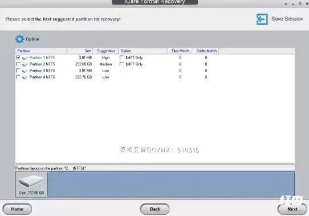
Task: Click the drive icon for Partition 1 NTFS
Action: (x=25, y=58)
